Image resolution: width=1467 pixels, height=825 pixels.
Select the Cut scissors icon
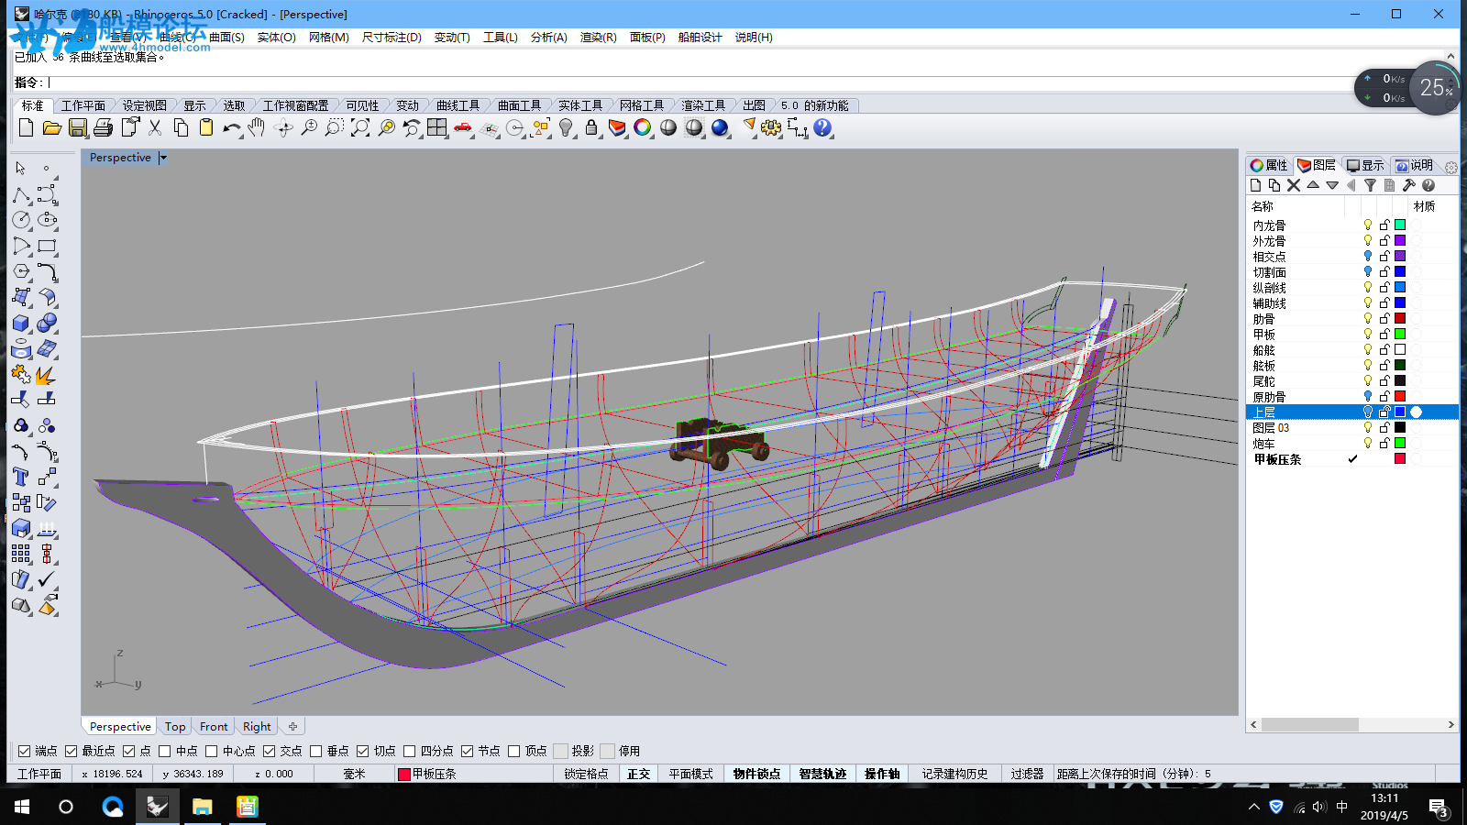coord(155,127)
